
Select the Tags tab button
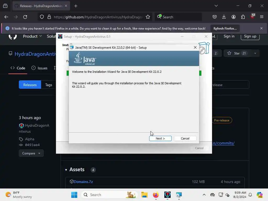click(48, 85)
